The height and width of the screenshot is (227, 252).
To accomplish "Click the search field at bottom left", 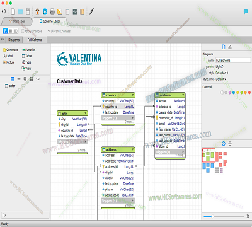I will [x=25, y=215].
